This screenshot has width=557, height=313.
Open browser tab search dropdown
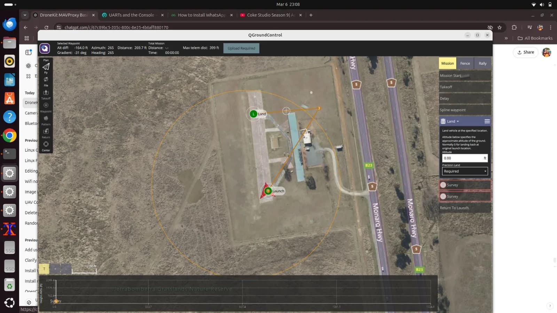coord(25,15)
